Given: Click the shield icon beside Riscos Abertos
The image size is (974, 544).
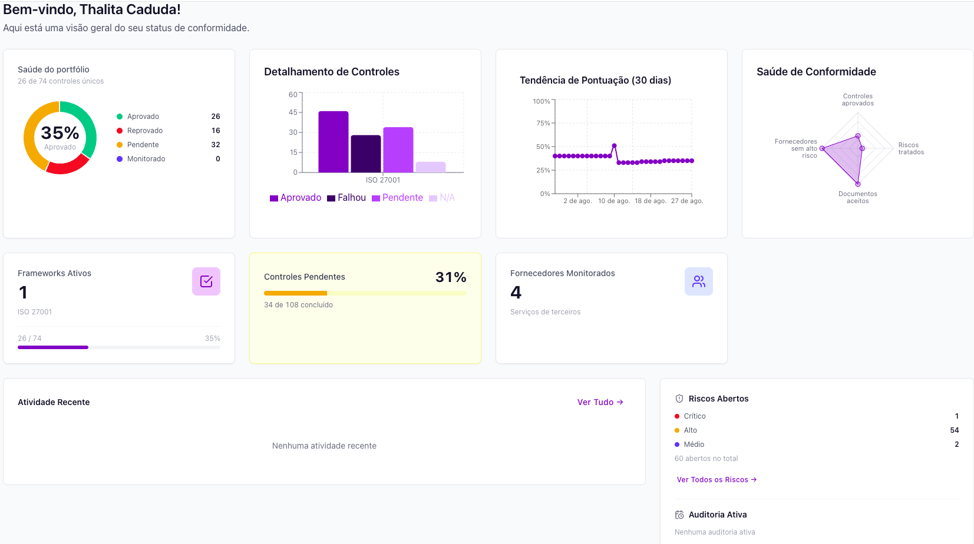Looking at the screenshot, I should pos(679,399).
